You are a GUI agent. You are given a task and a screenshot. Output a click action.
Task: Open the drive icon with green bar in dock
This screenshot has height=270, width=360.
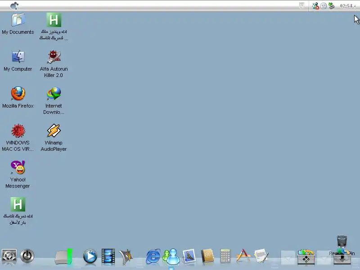tap(63, 256)
